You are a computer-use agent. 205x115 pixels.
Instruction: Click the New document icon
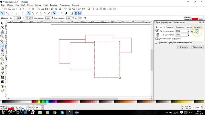coord(2,9)
